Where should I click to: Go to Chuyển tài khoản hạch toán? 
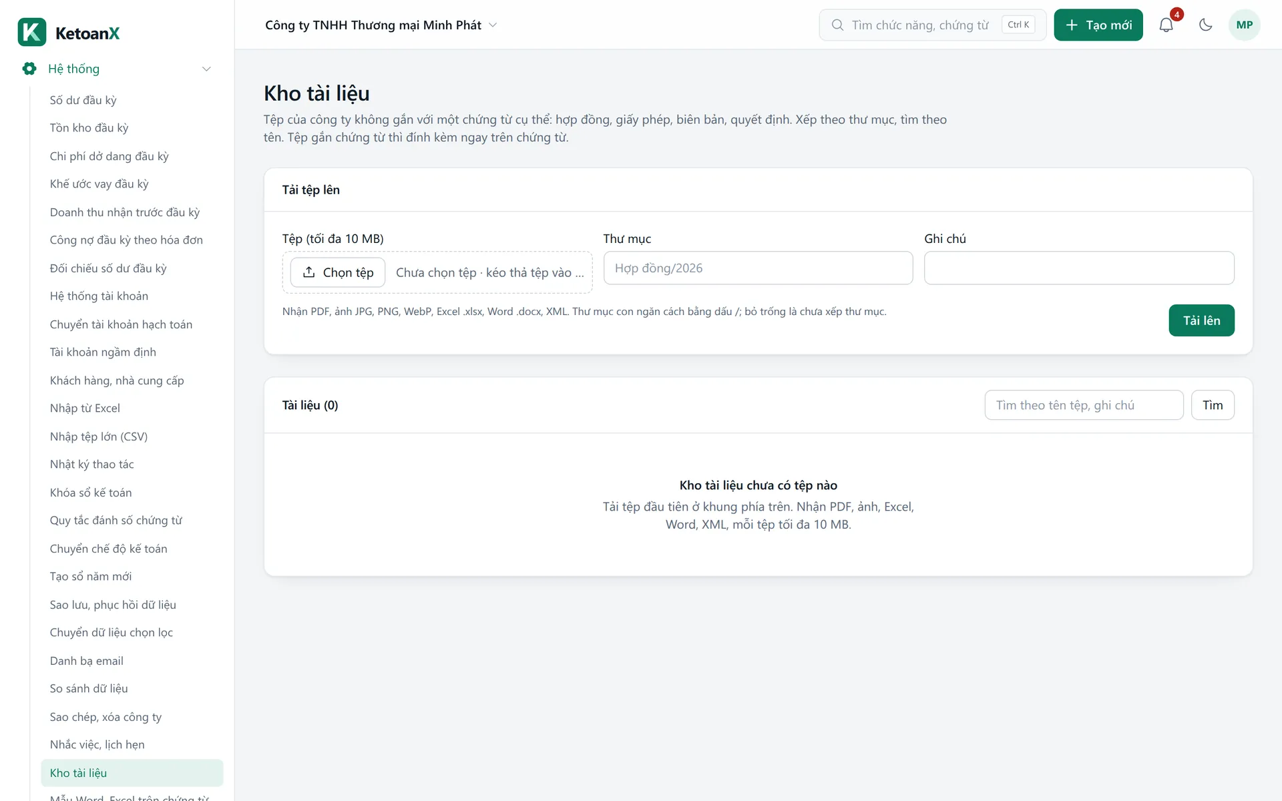tap(132, 324)
